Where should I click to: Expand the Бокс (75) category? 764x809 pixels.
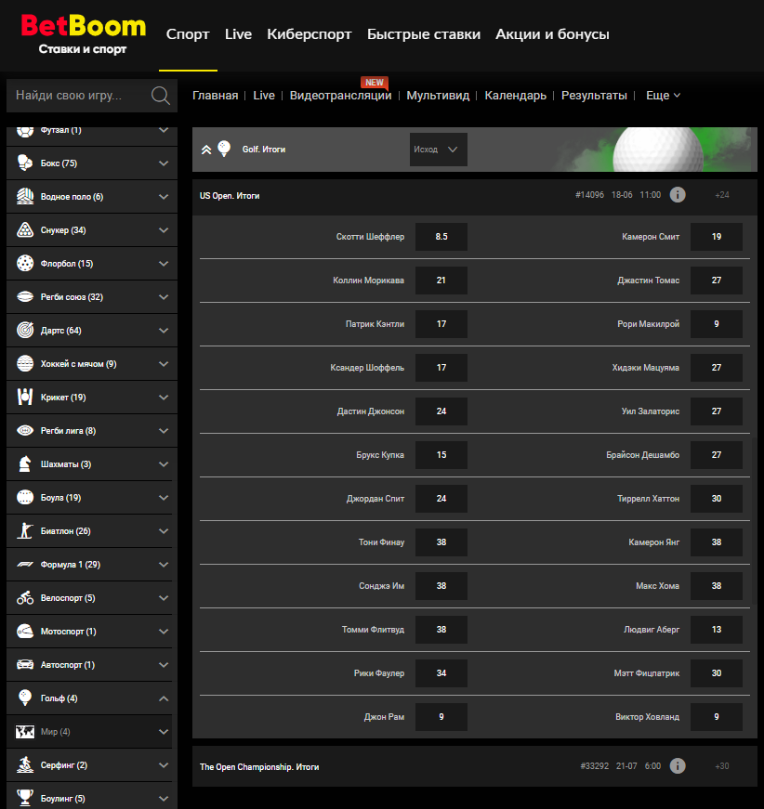(164, 163)
